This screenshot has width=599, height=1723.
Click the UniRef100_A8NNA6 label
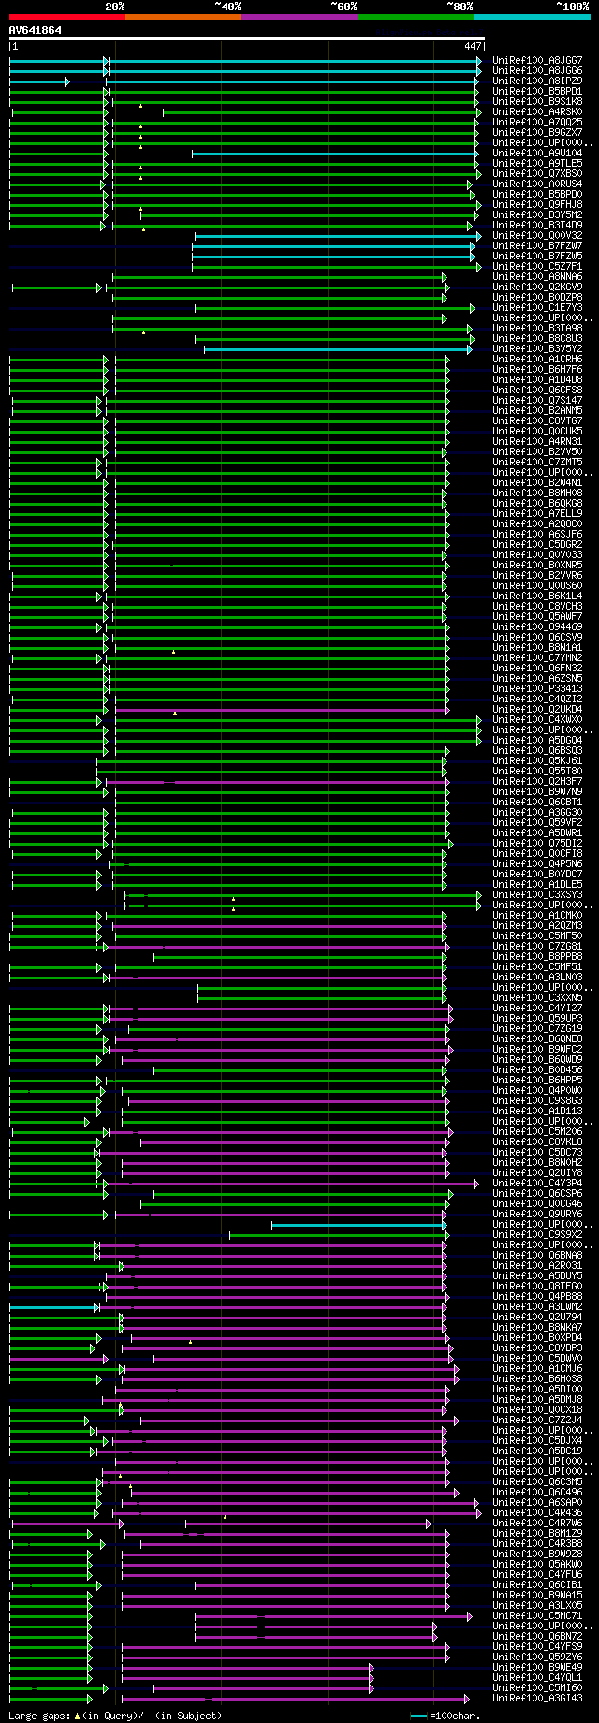tap(537, 277)
